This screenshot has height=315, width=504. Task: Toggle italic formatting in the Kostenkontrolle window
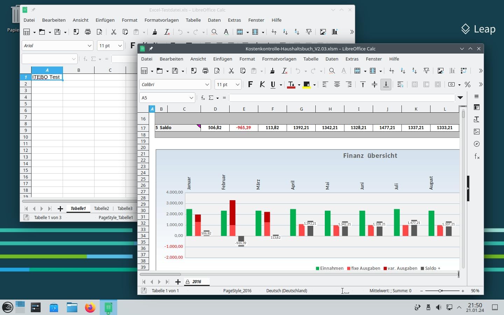click(262, 84)
